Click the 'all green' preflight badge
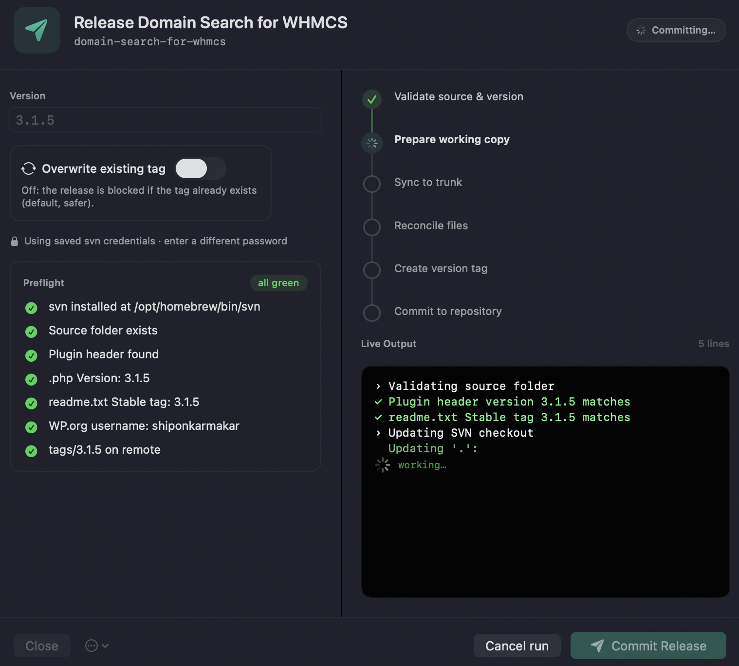This screenshot has width=739, height=666. coord(278,283)
